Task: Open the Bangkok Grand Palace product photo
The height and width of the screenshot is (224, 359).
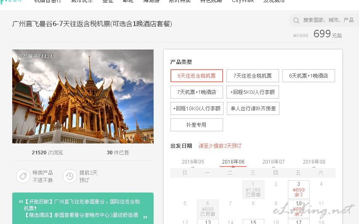Action: point(83,96)
